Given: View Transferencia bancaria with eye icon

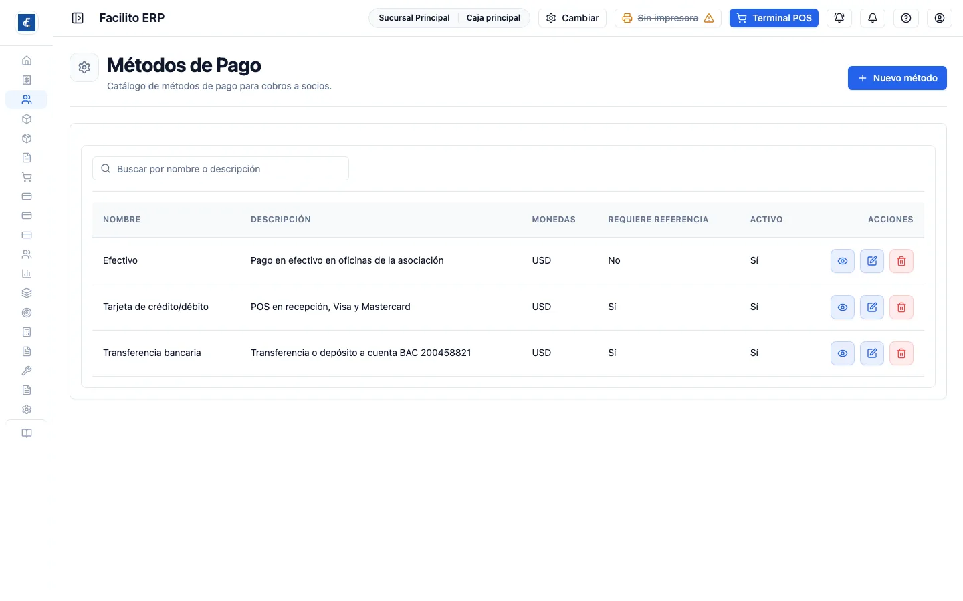Looking at the screenshot, I should click(843, 353).
